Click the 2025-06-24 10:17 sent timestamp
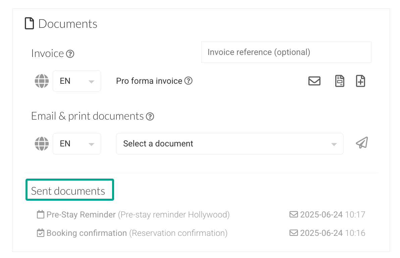This screenshot has height=258, width=400. coord(332,215)
